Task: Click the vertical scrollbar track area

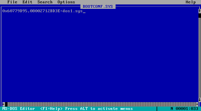Action: tap(200, 58)
